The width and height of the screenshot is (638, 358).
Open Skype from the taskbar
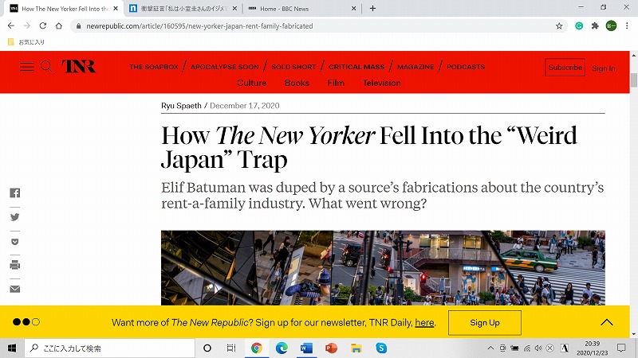coord(381,348)
